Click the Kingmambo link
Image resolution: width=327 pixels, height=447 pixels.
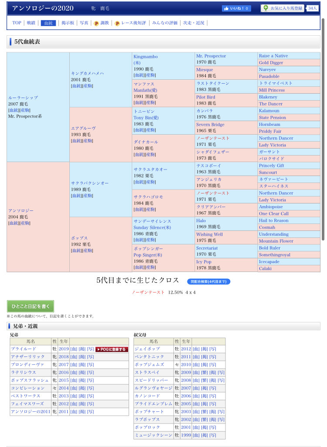pyautogui.click(x=146, y=57)
